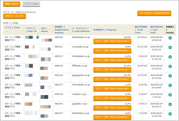
Task: Select registration number AE0126
Action: (x=59, y=37)
